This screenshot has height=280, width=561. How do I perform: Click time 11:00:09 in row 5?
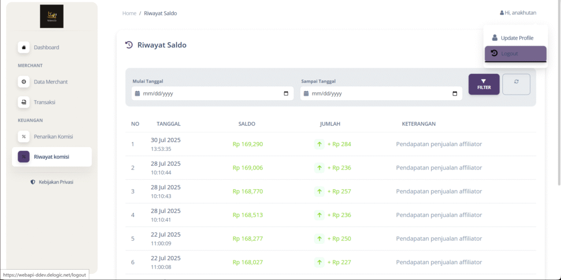pyautogui.click(x=161, y=243)
